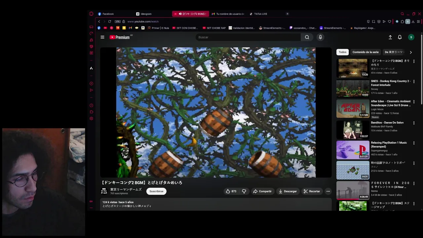Open browser downloads arrow icon
This screenshot has height=238, width=423.
[413, 21]
